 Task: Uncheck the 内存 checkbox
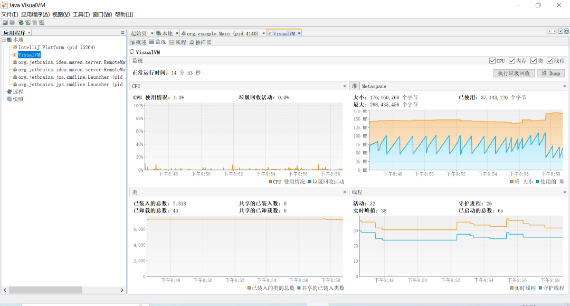512,61
